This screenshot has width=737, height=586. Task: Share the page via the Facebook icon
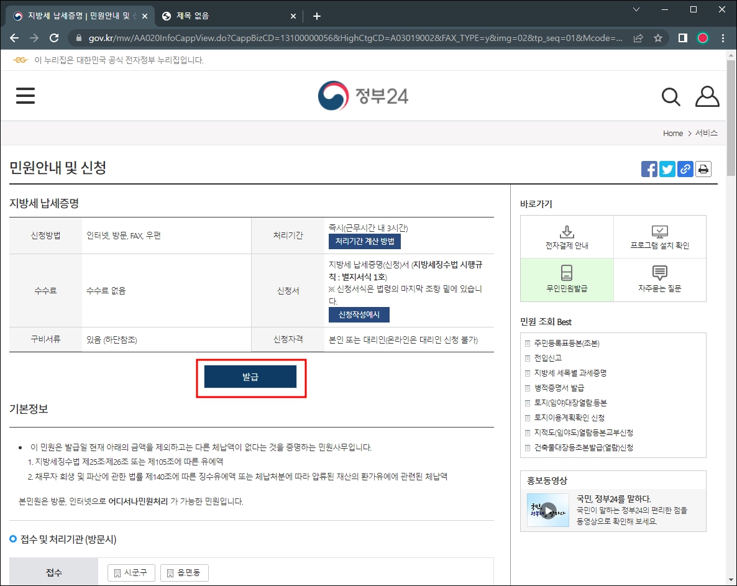coord(649,168)
